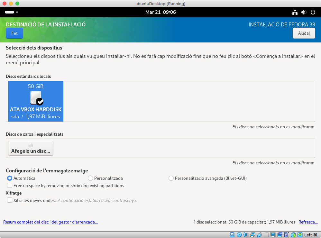The image size is (321, 238).
Task: Open VirtualBox network adapters indicator
Action: click(x=252, y=235)
